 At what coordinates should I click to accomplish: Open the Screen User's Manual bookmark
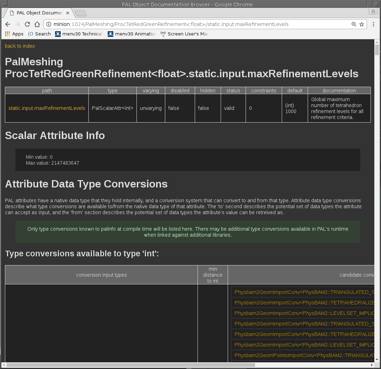pos(185,34)
